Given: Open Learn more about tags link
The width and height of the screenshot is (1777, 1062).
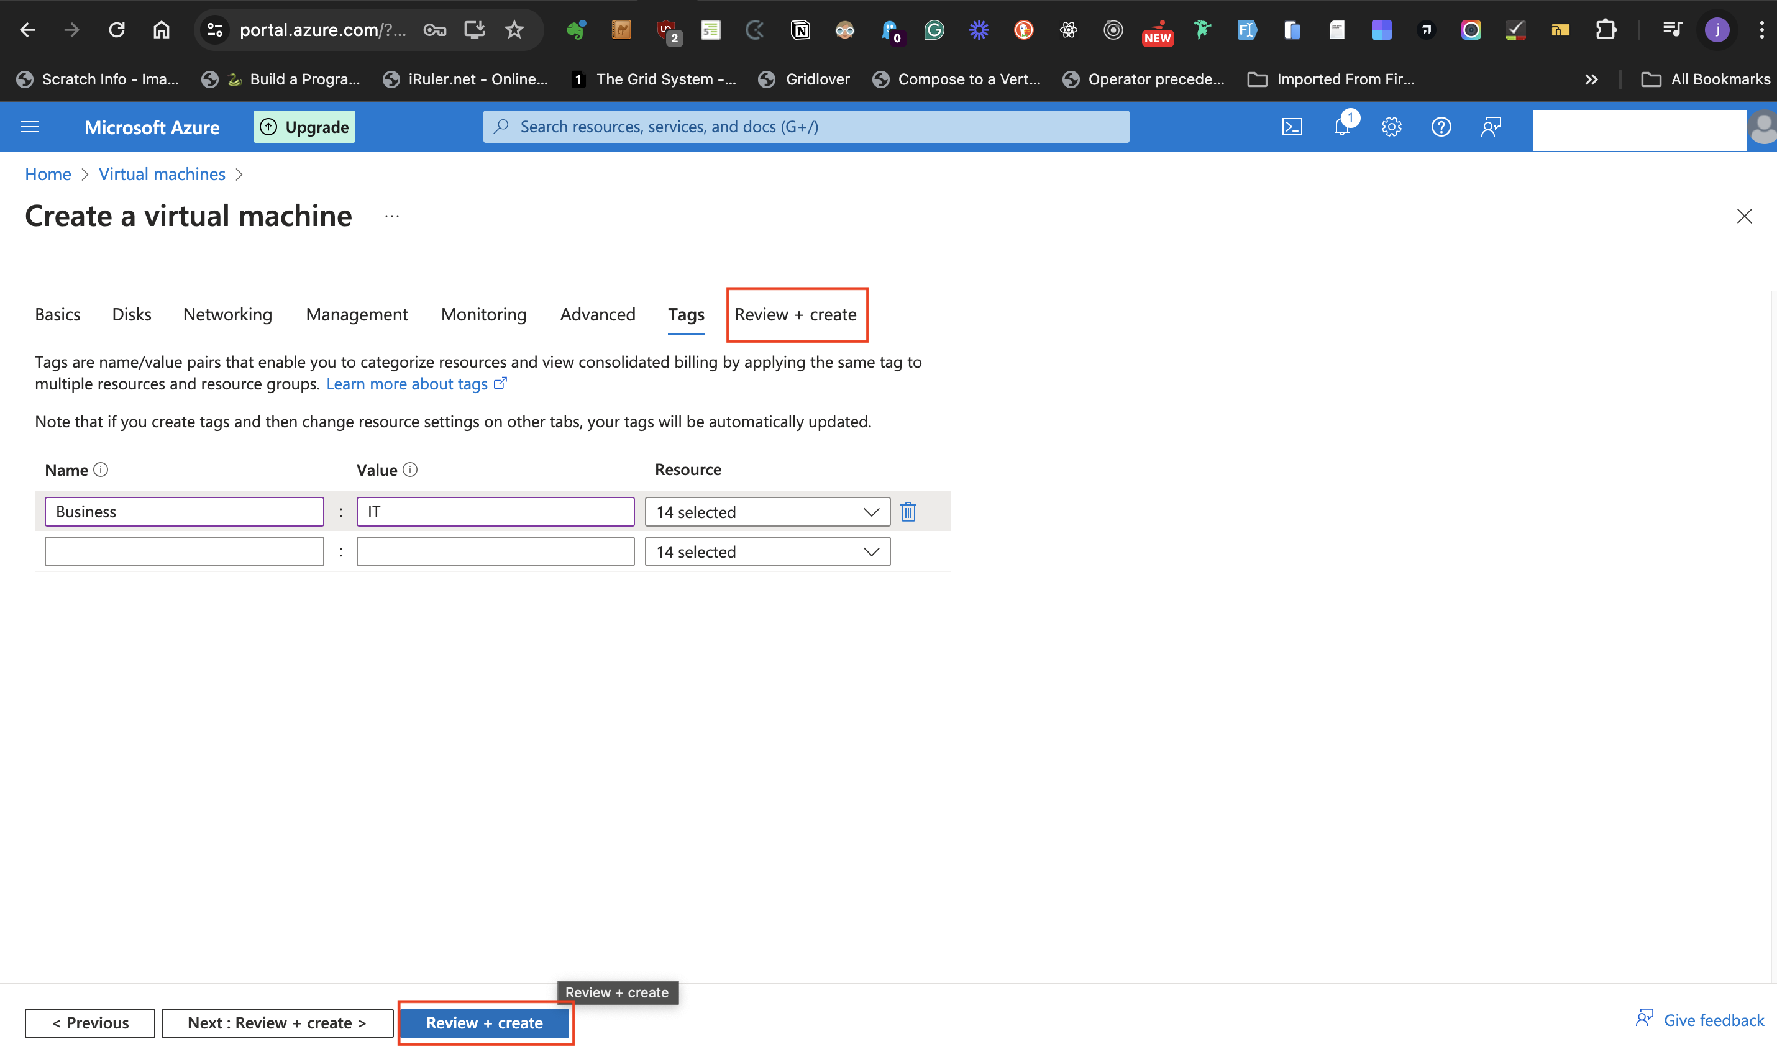Looking at the screenshot, I should [407, 384].
